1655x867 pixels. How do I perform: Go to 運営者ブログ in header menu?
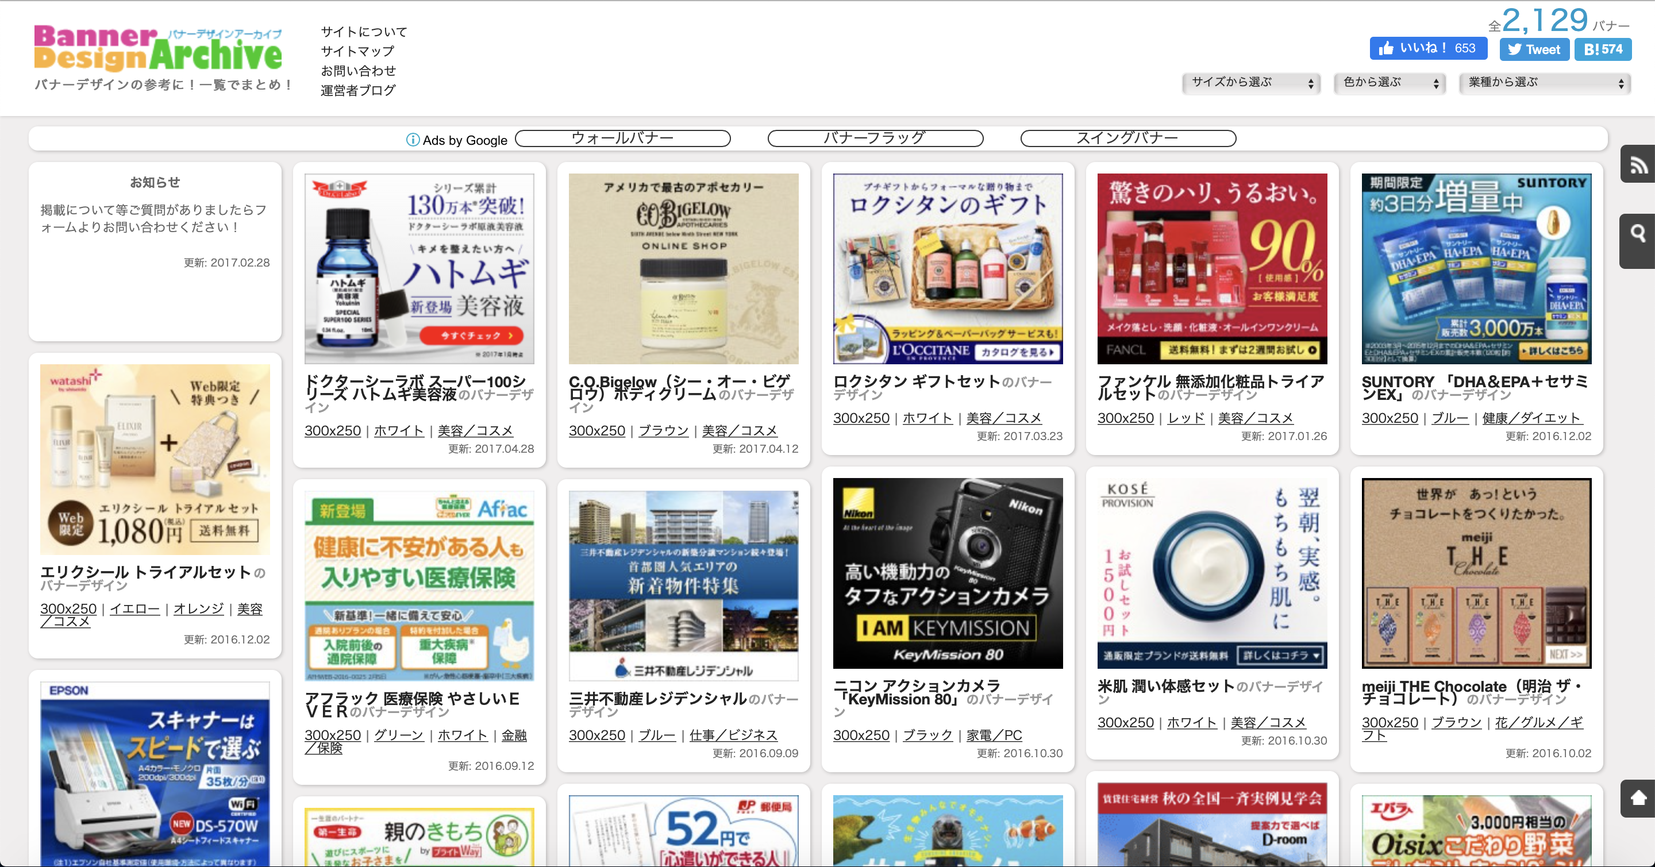click(x=358, y=90)
